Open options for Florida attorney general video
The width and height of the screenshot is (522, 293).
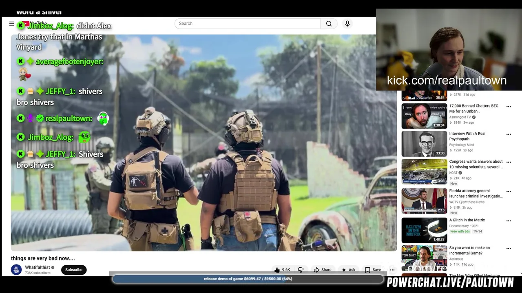[x=509, y=192]
